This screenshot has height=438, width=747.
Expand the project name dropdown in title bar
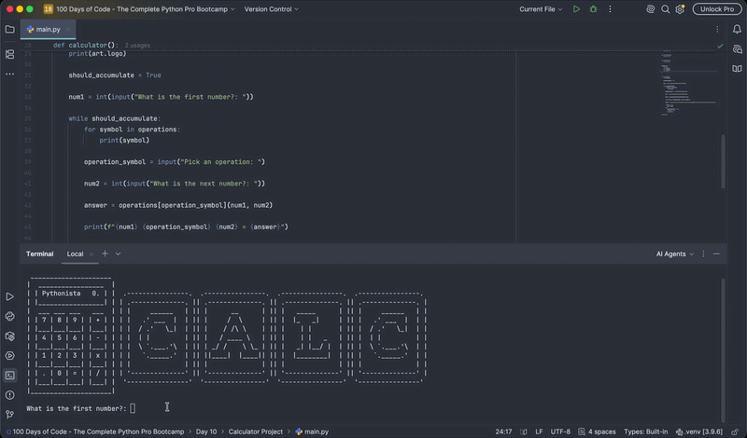tap(146, 9)
